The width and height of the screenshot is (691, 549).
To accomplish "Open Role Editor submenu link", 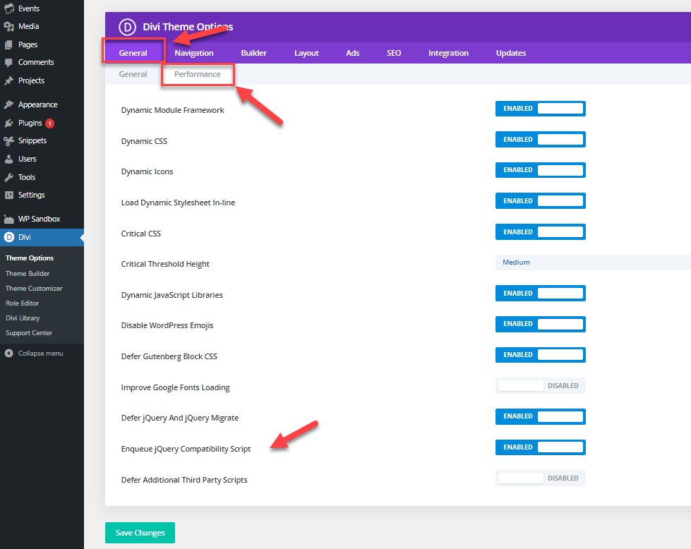I will point(22,303).
